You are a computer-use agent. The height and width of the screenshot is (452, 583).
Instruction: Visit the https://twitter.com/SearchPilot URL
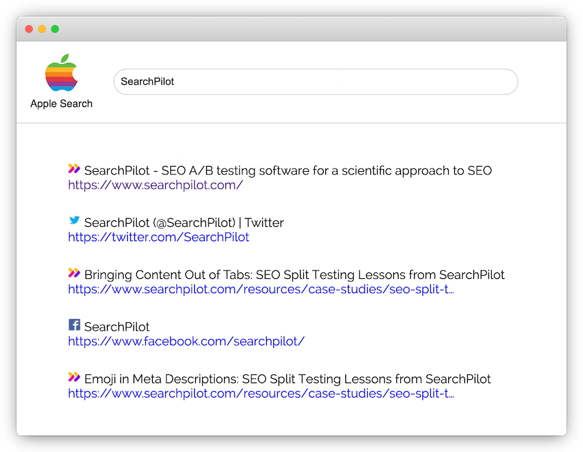point(159,237)
